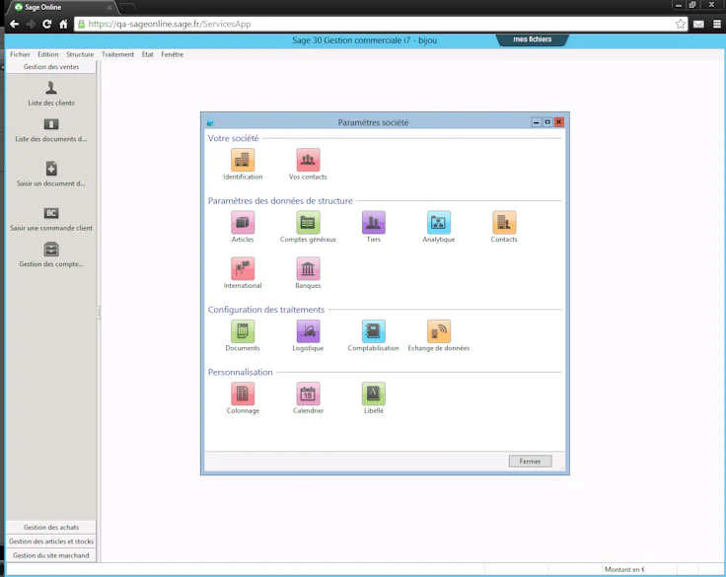Open new browser tab
This screenshot has height=577, width=726.
[128, 8]
